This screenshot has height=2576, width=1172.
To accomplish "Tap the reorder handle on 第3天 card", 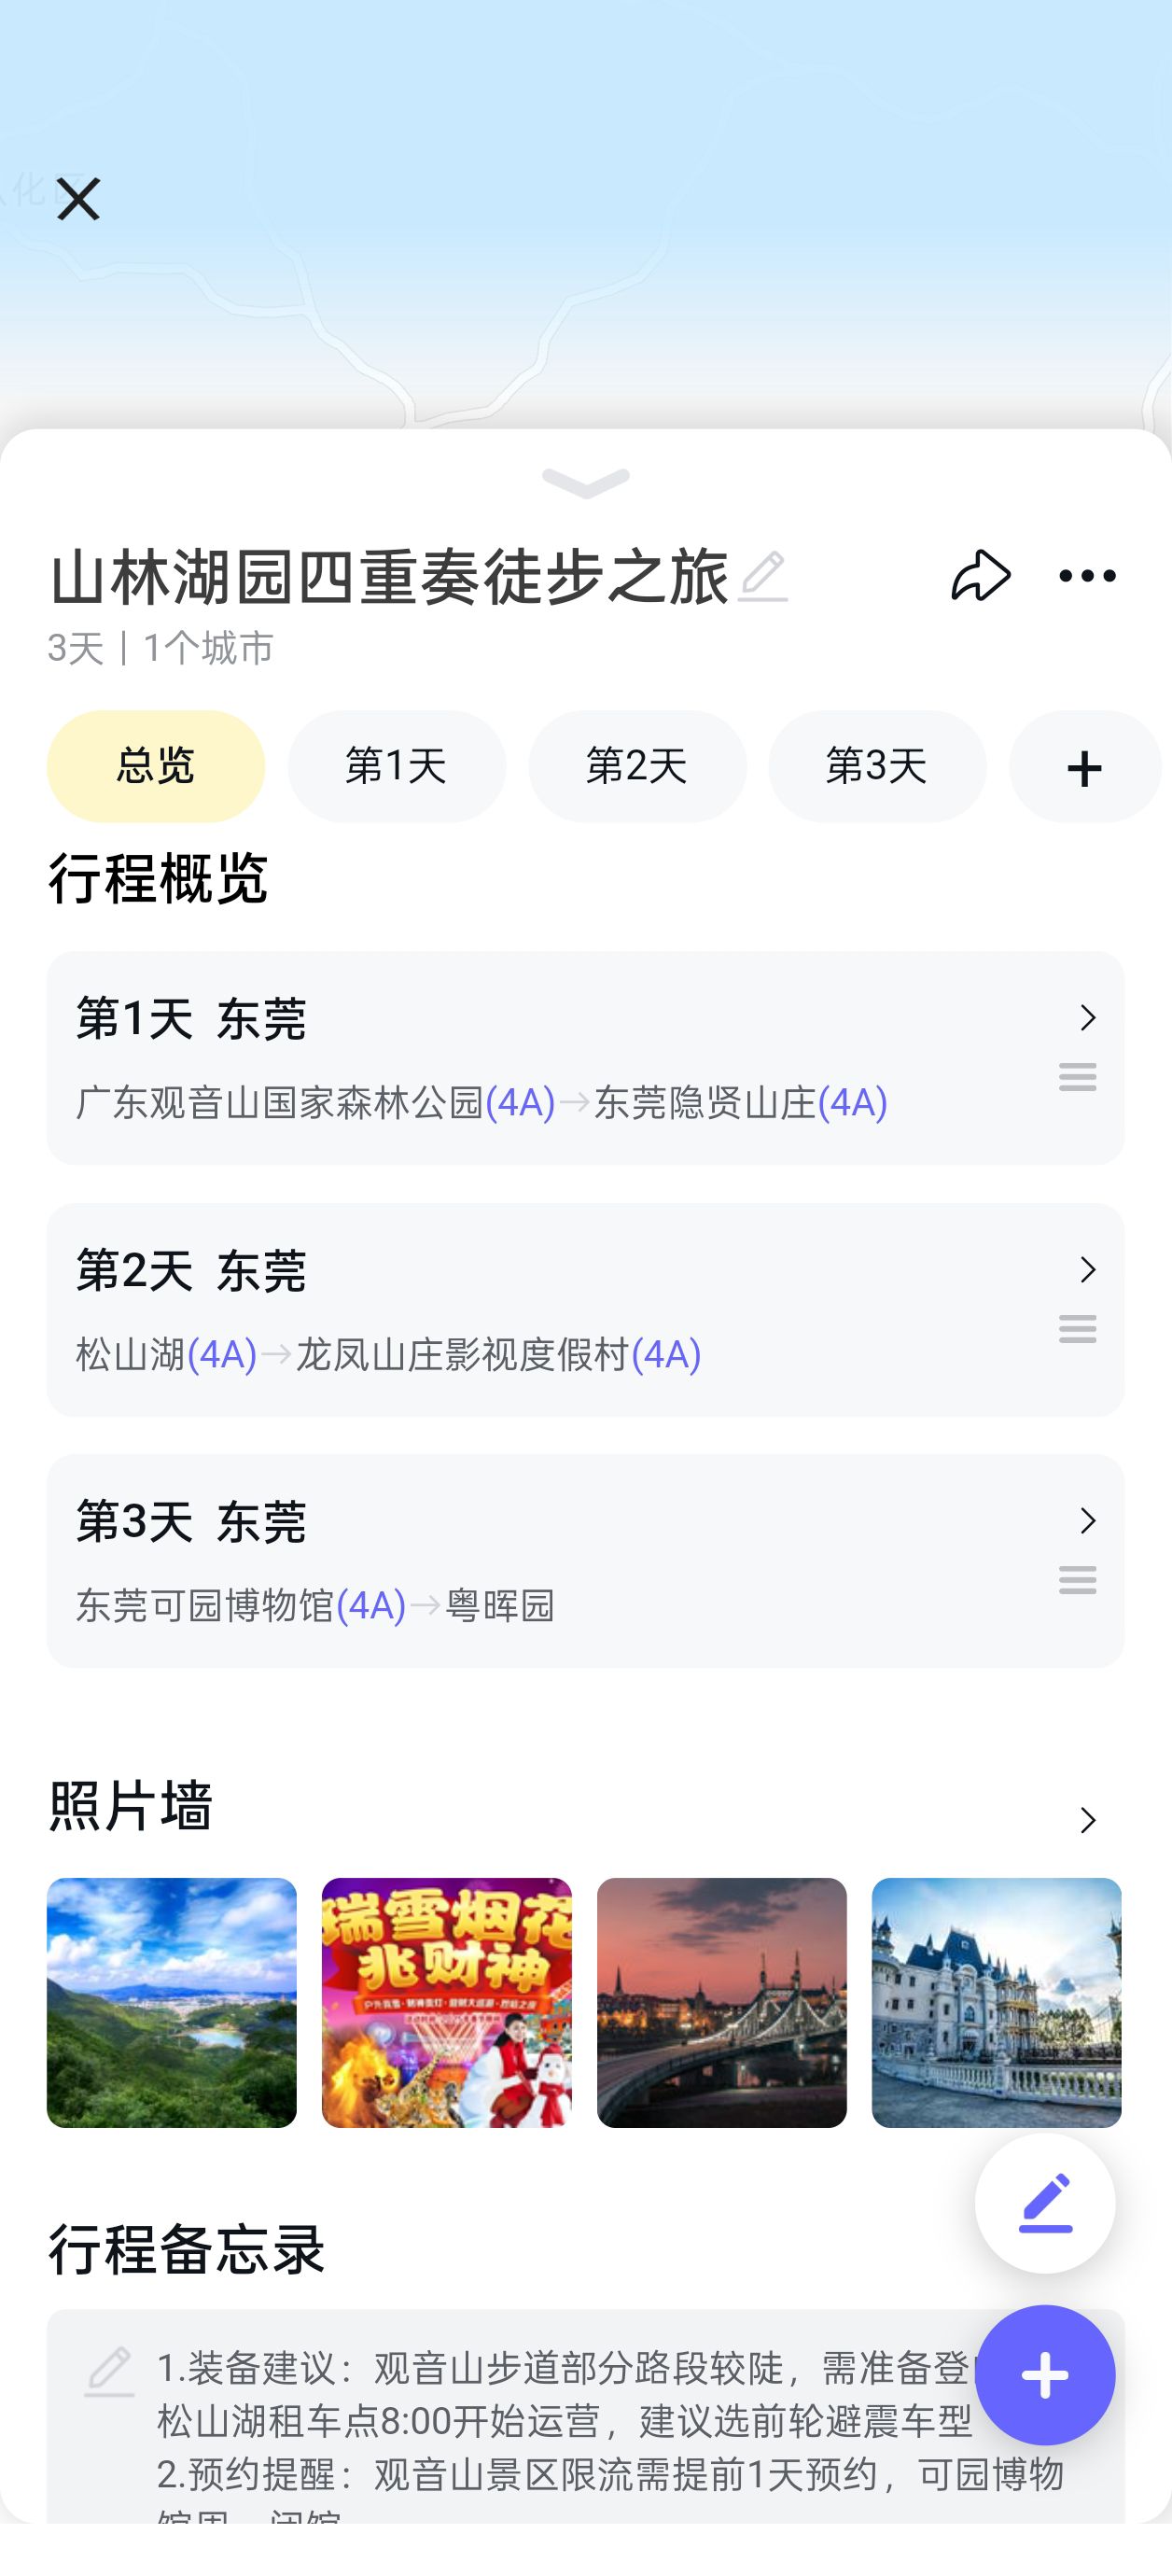I will point(1077,1580).
